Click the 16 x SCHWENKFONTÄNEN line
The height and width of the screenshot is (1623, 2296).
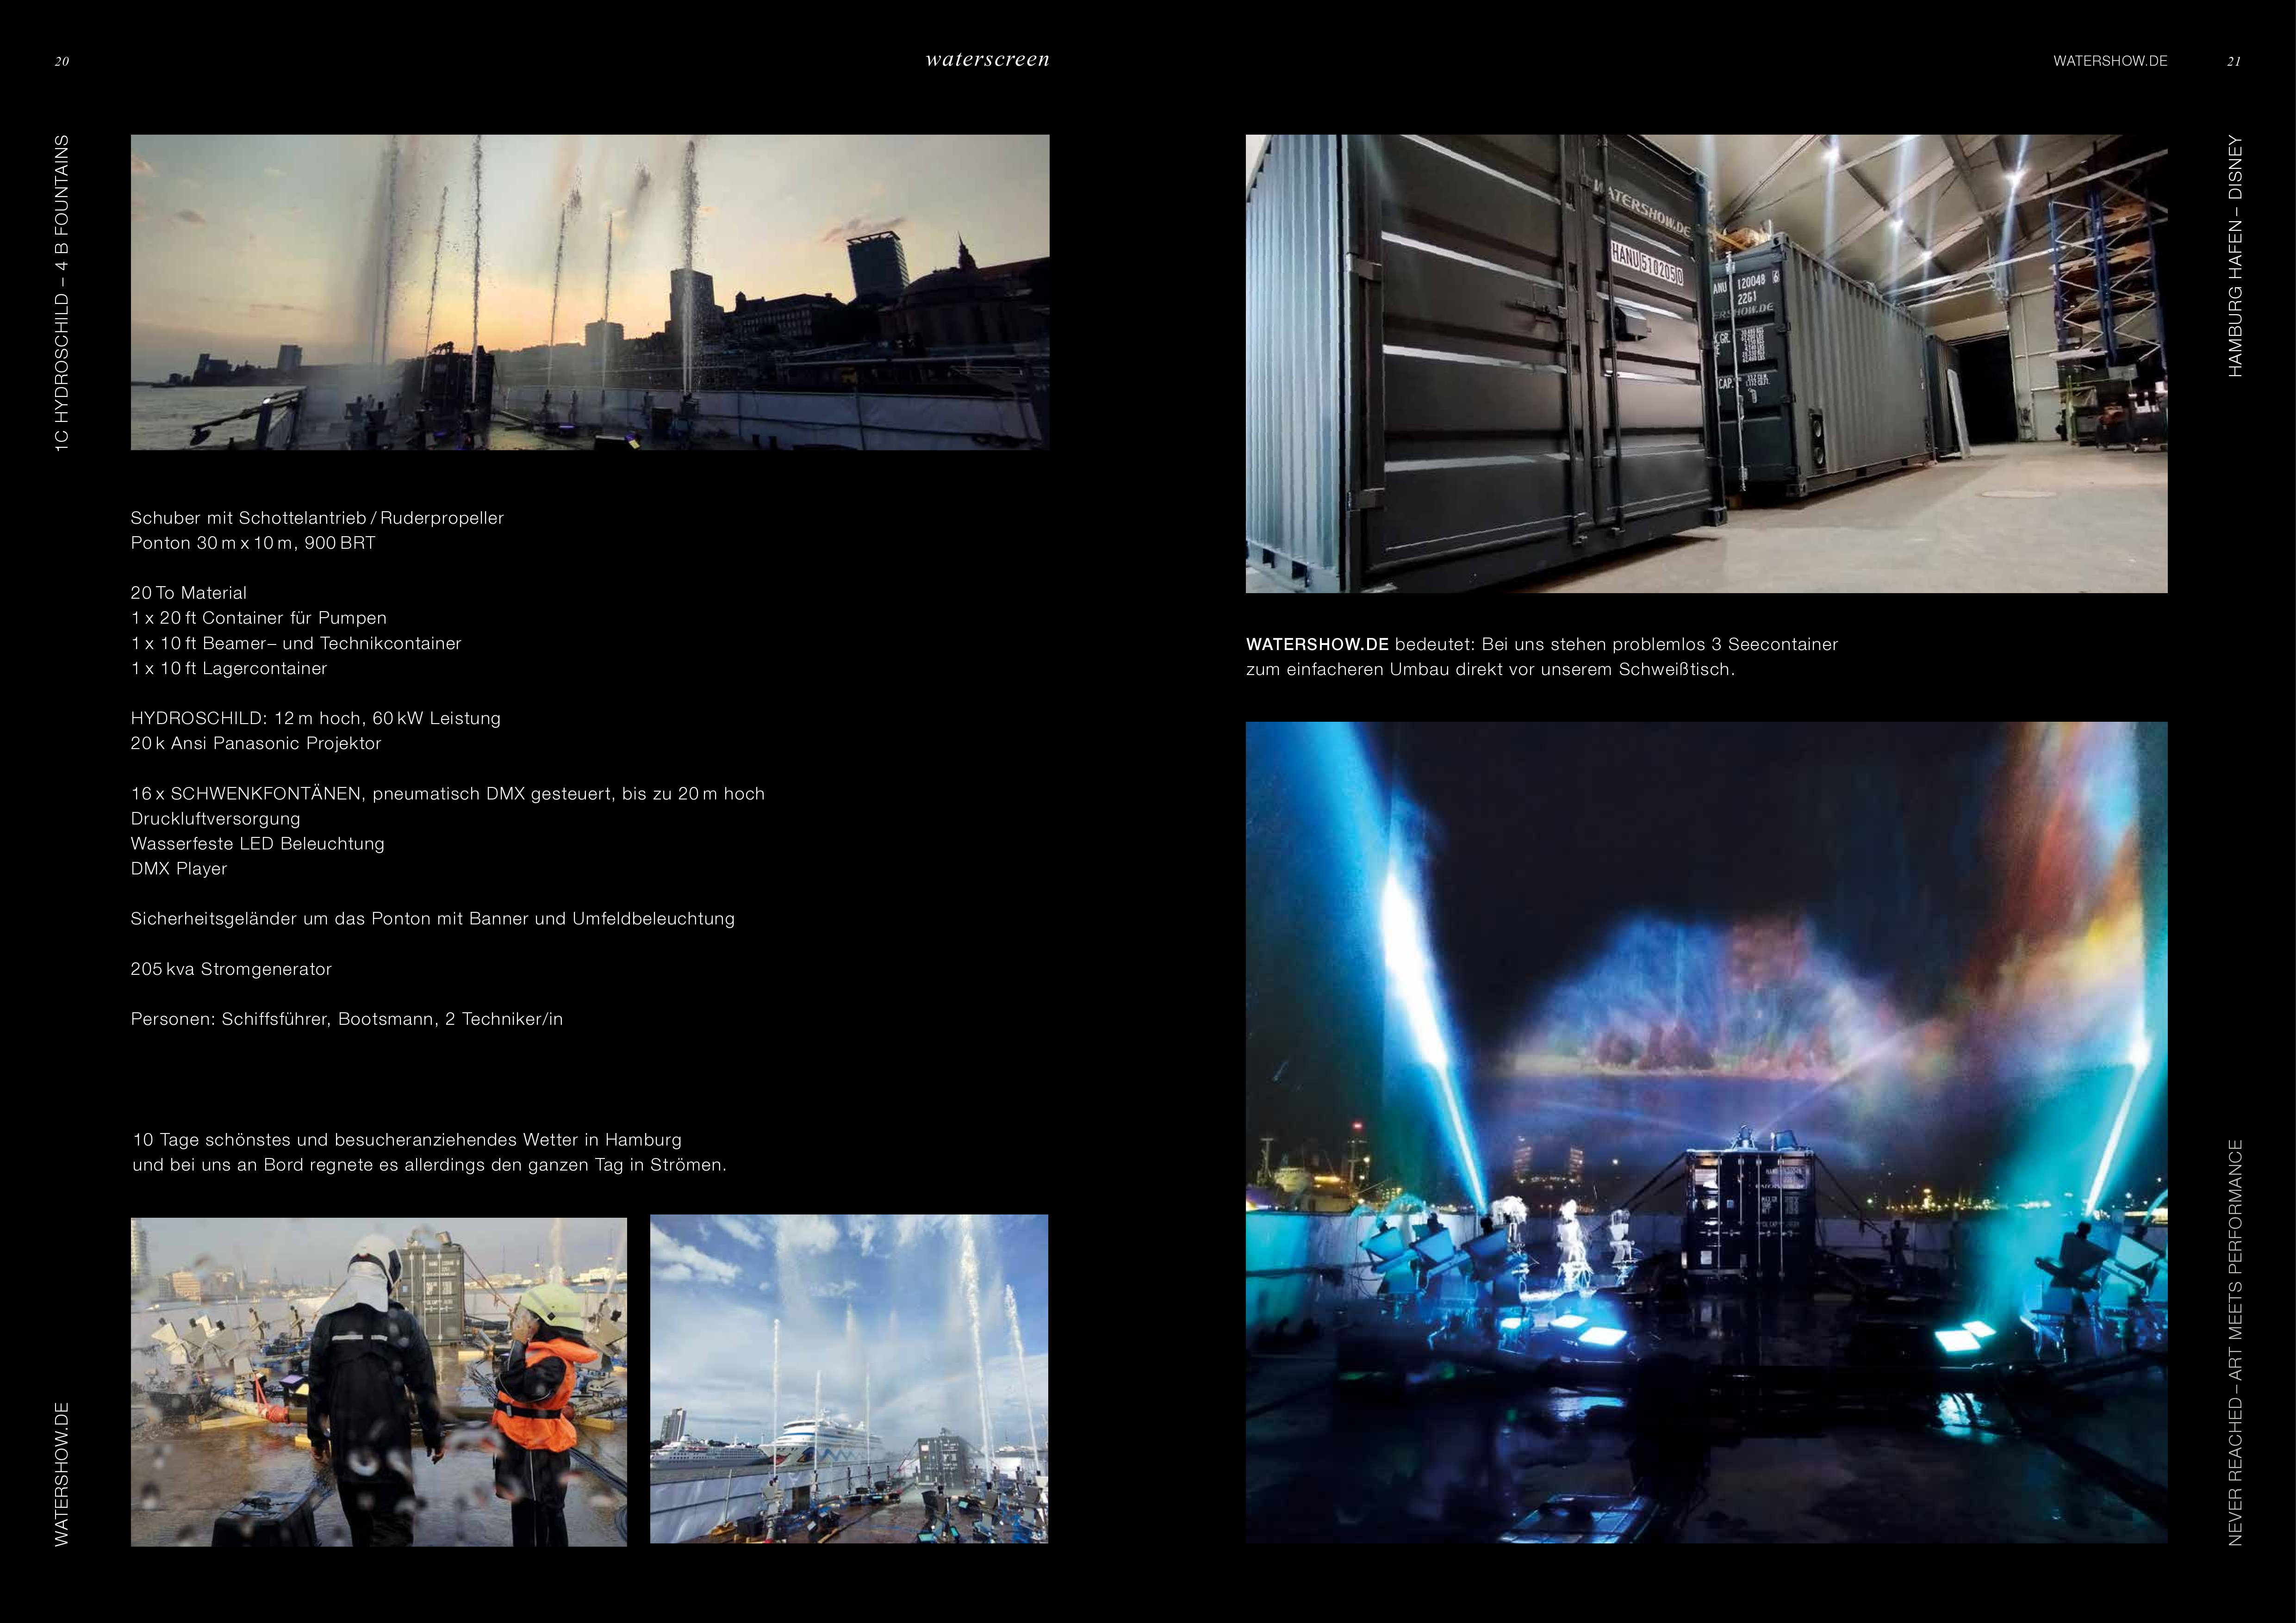click(x=447, y=793)
